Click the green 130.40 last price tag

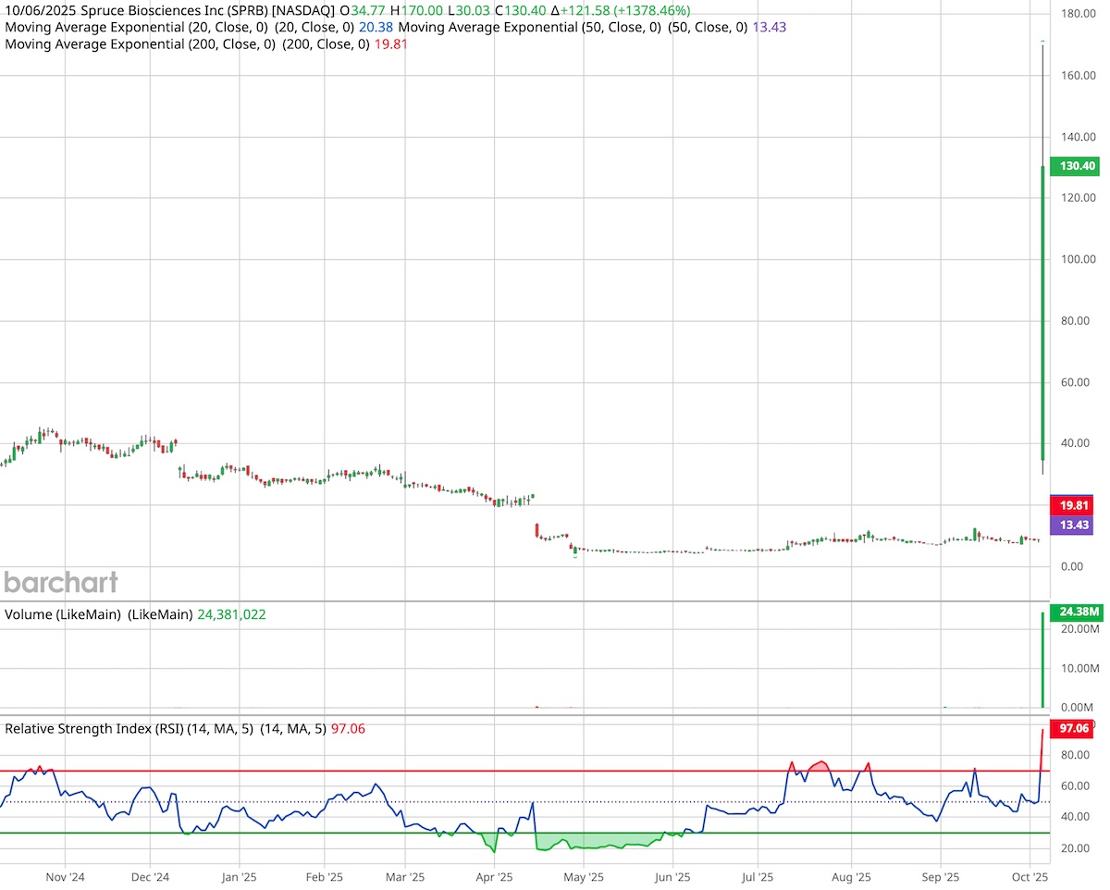pos(1073,167)
